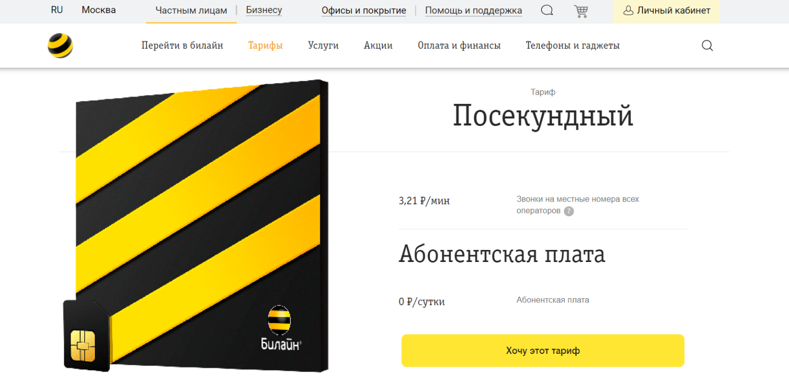Open the chat bubble icon in top bar

click(547, 11)
